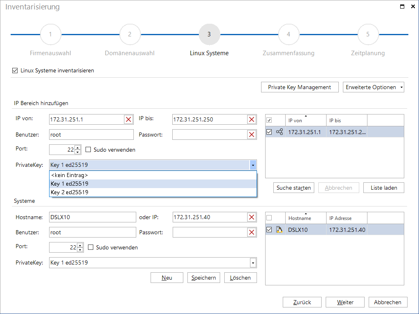Image resolution: width=419 pixels, height=314 pixels.
Task: Clear the IP range Passwort field
Action: (x=252, y=135)
